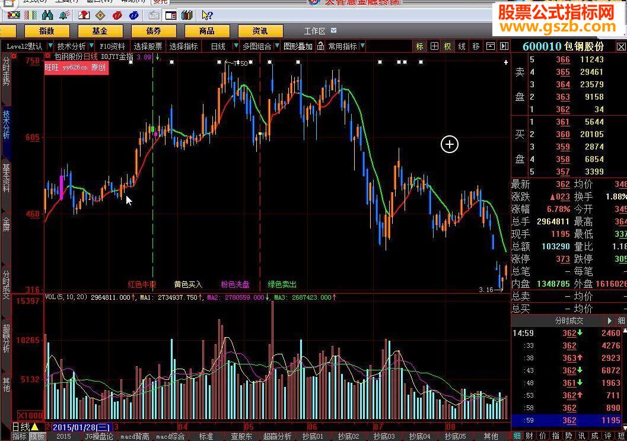This screenshot has height=441, width=627.
Task: Click the traffic-light icon at toolbar left
Action: point(14,15)
